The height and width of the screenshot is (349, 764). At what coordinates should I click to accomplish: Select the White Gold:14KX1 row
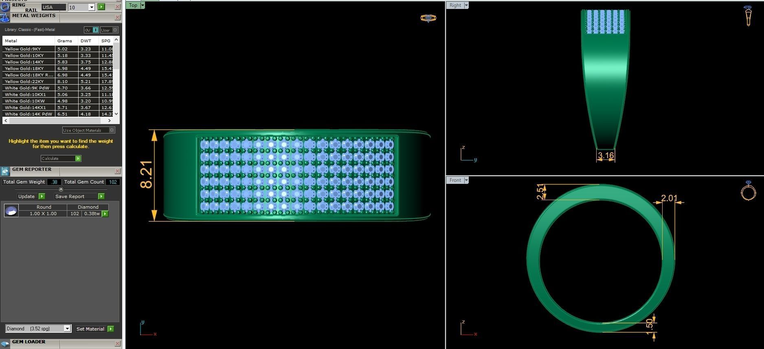(58, 107)
